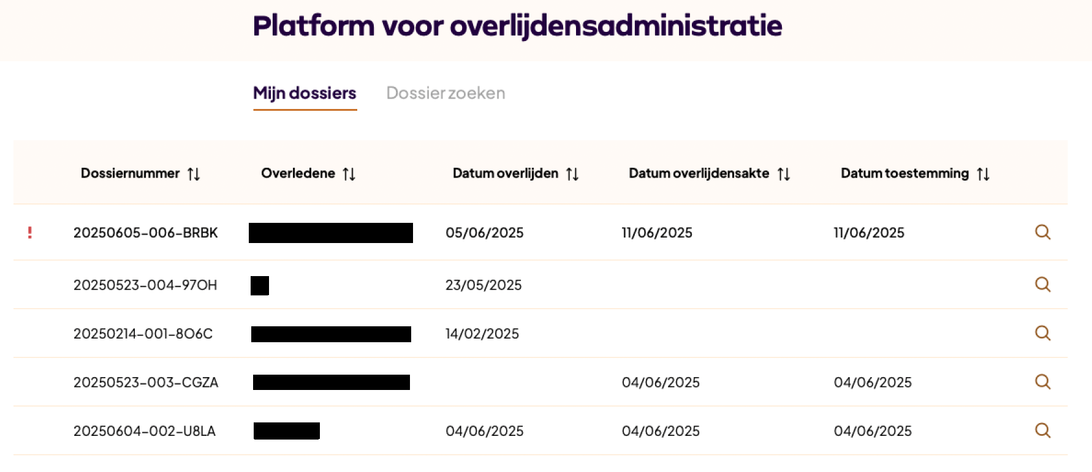Click magnifier icon for dossier 20250604-002-U8LA
Screen dimensions: 1092x472
1042,430
